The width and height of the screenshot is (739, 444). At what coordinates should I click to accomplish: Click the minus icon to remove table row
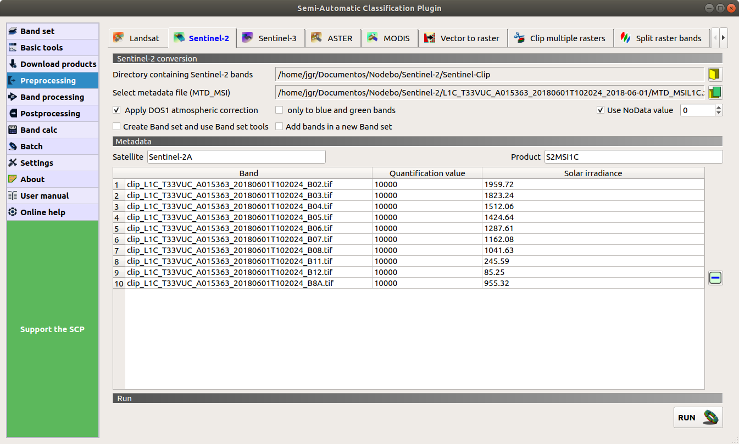pyautogui.click(x=715, y=278)
